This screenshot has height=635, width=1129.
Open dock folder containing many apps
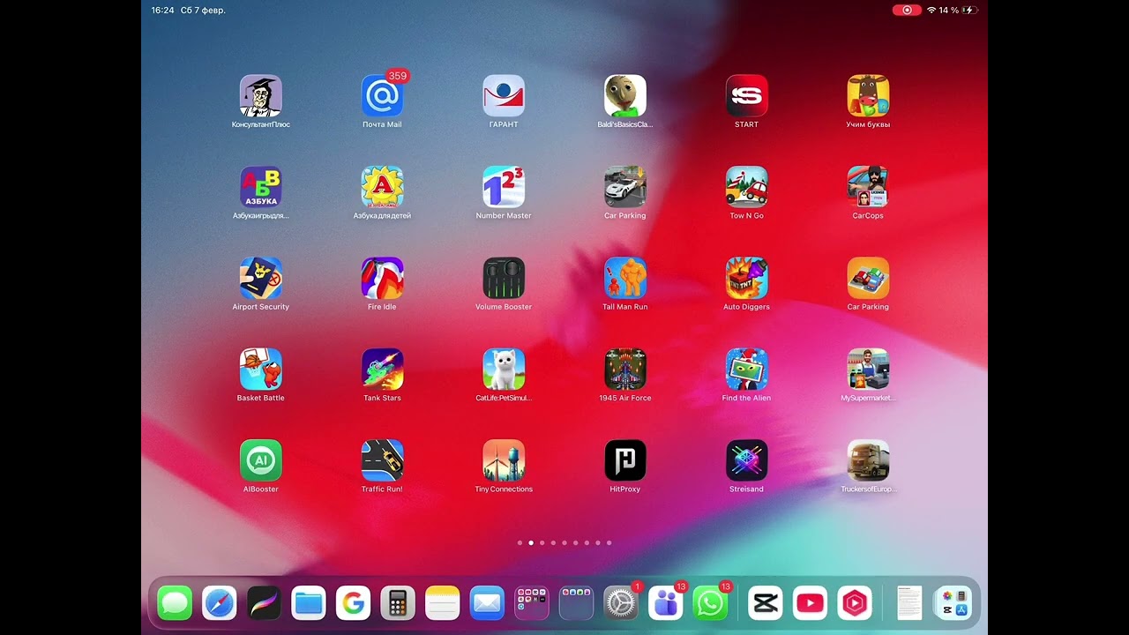[532, 603]
